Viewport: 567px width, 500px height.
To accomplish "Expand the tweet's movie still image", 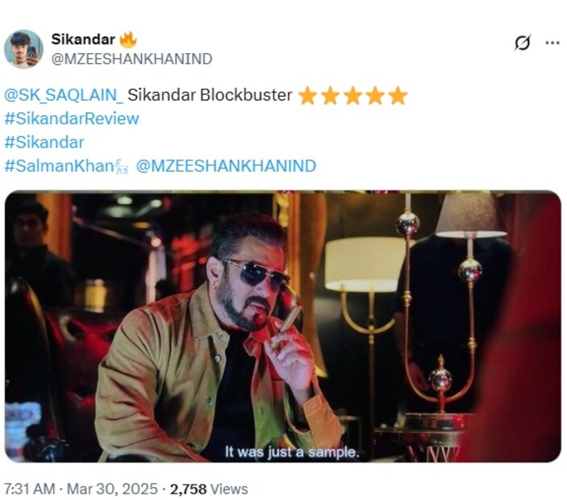I will (x=282, y=323).
